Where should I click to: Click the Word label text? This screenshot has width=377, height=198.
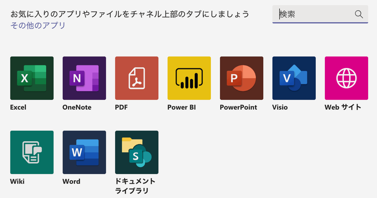point(71,181)
